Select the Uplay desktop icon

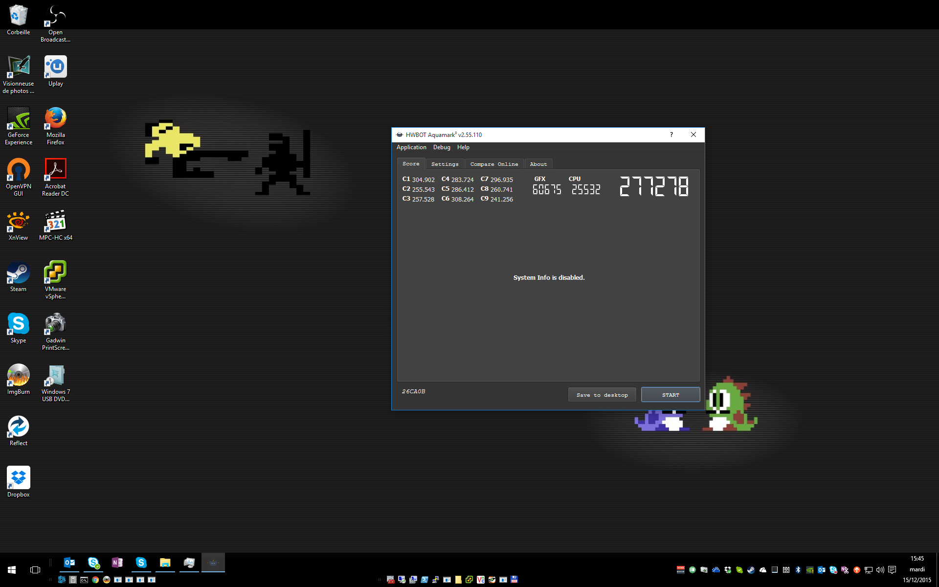(x=56, y=71)
